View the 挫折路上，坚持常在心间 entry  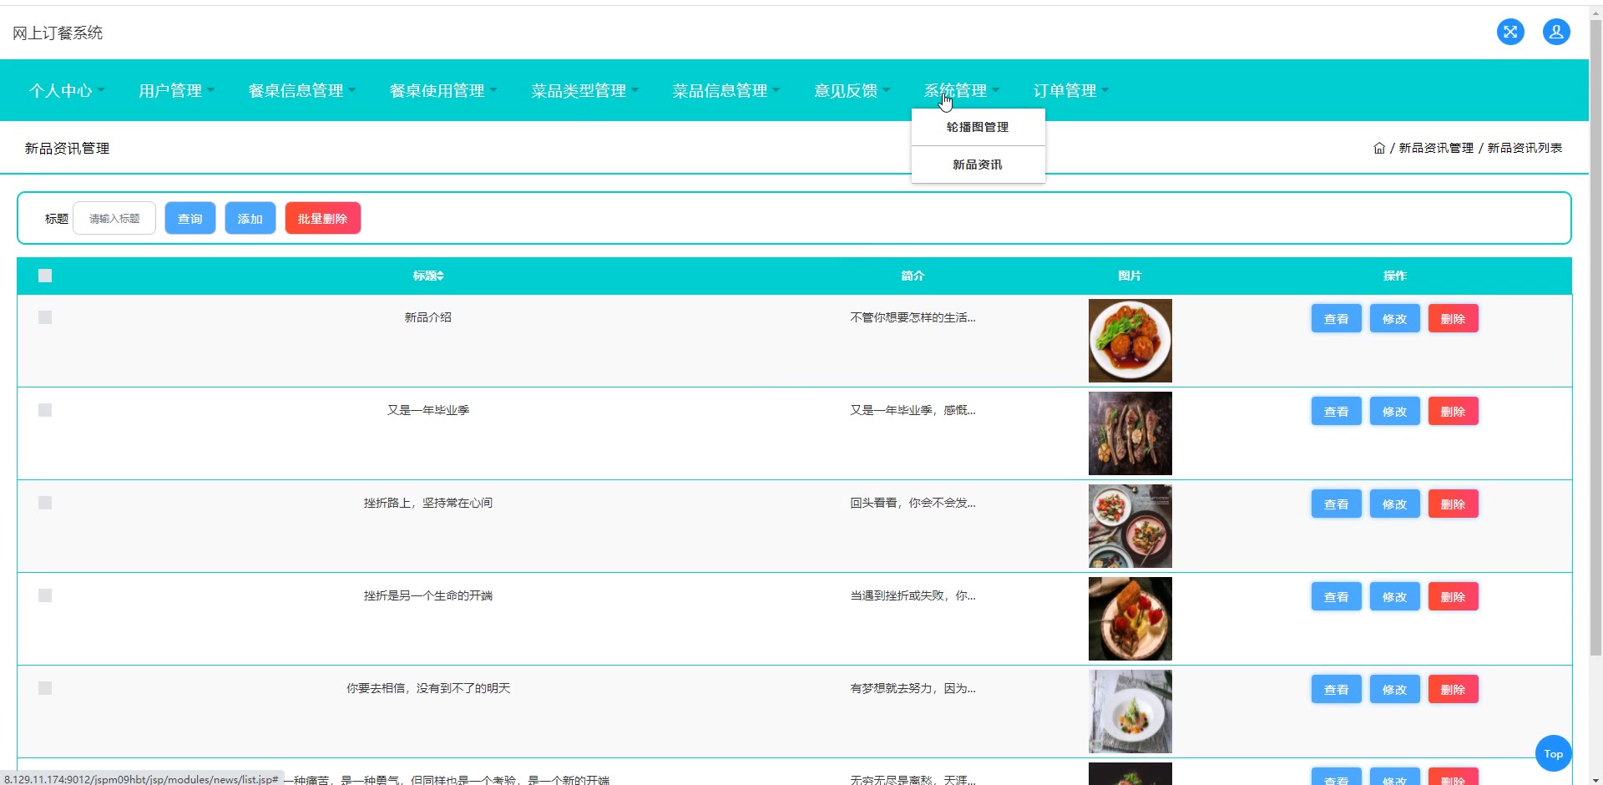pos(1337,504)
